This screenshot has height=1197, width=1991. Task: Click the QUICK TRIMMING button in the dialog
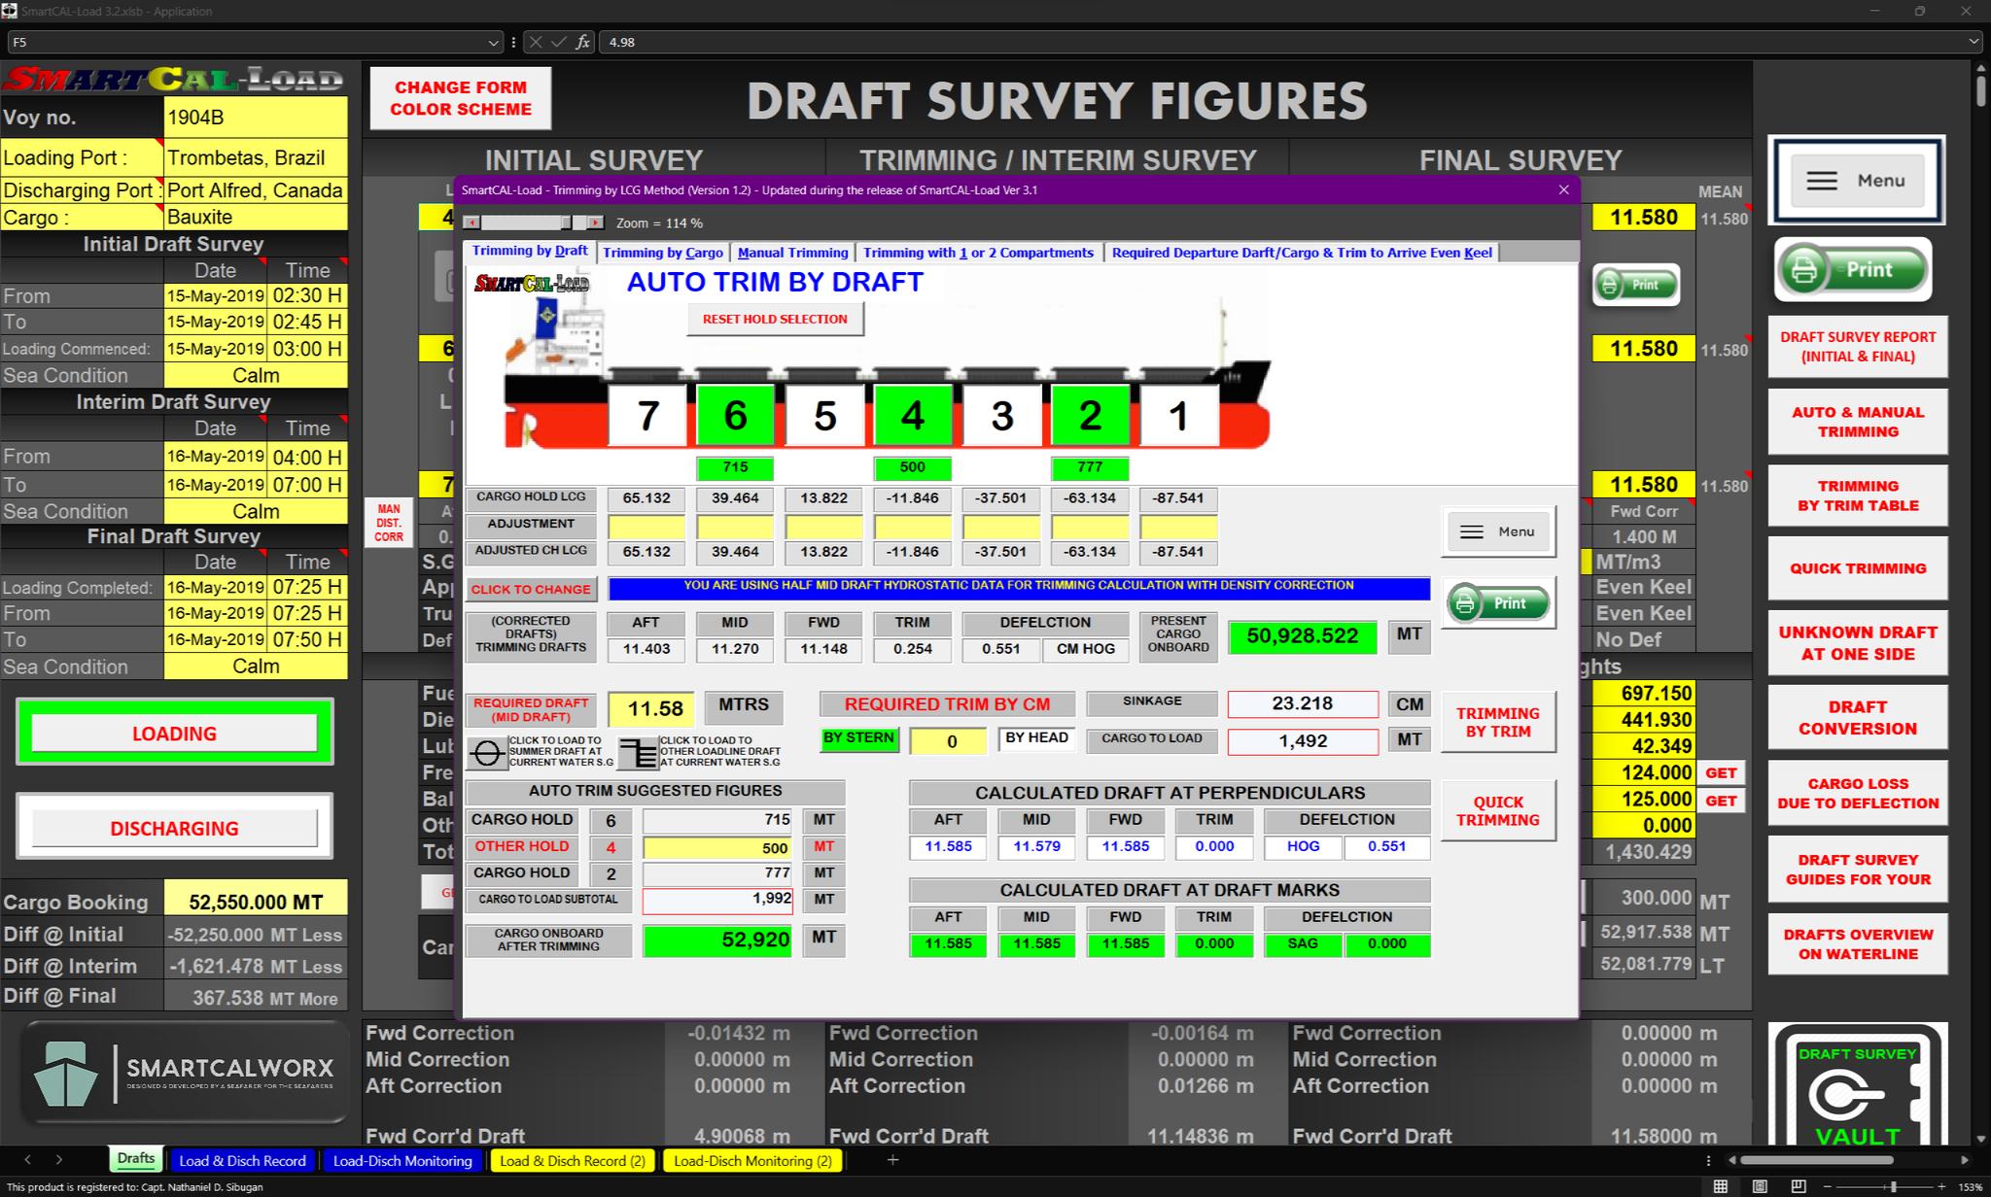tap(1498, 811)
